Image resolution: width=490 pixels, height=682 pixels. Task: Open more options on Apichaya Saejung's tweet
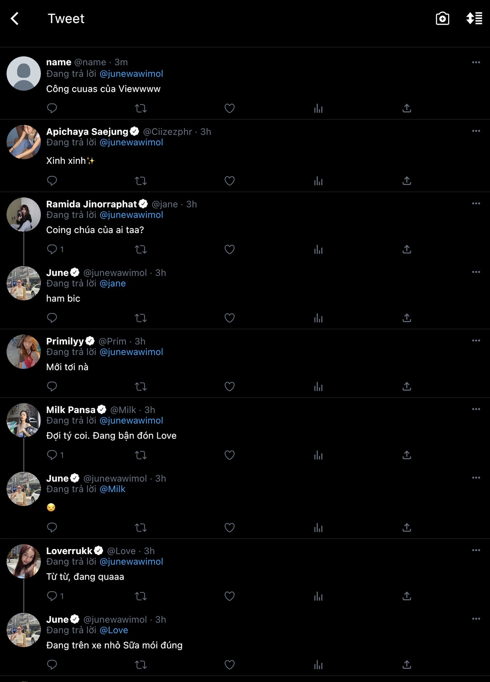point(476,131)
